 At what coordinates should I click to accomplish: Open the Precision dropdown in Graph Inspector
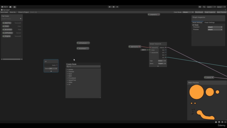click(215, 27)
